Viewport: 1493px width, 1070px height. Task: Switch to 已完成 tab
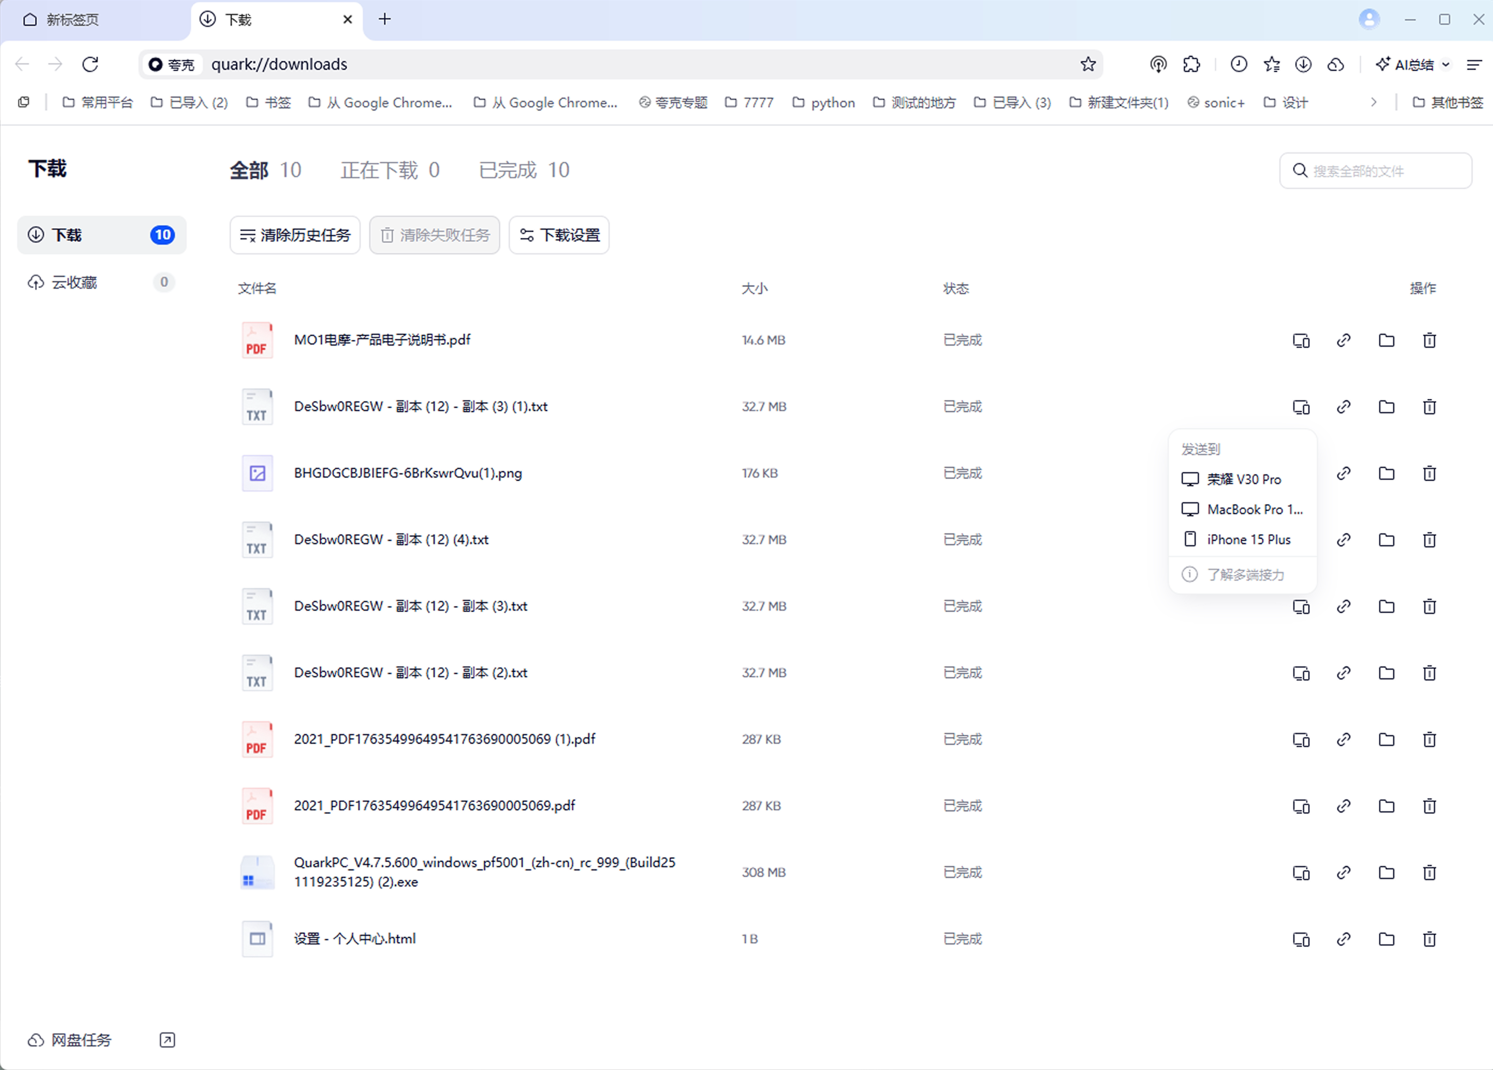(524, 170)
